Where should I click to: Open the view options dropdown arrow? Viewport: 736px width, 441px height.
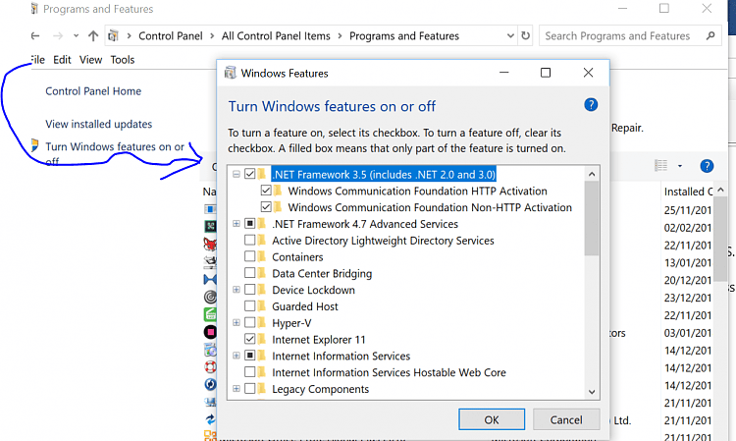(x=680, y=166)
